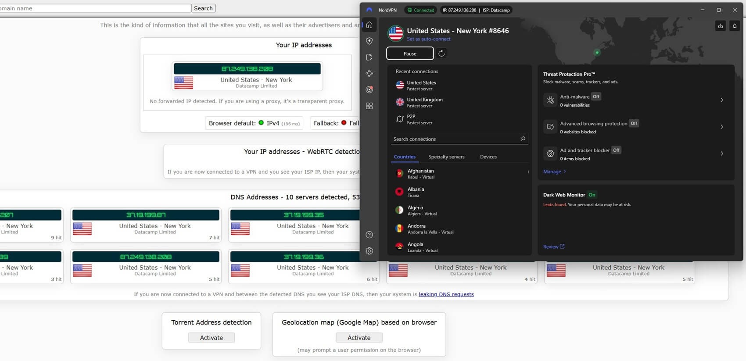Click Advanced browsing protection icon
This screenshot has width=746, height=361.
(x=550, y=127)
